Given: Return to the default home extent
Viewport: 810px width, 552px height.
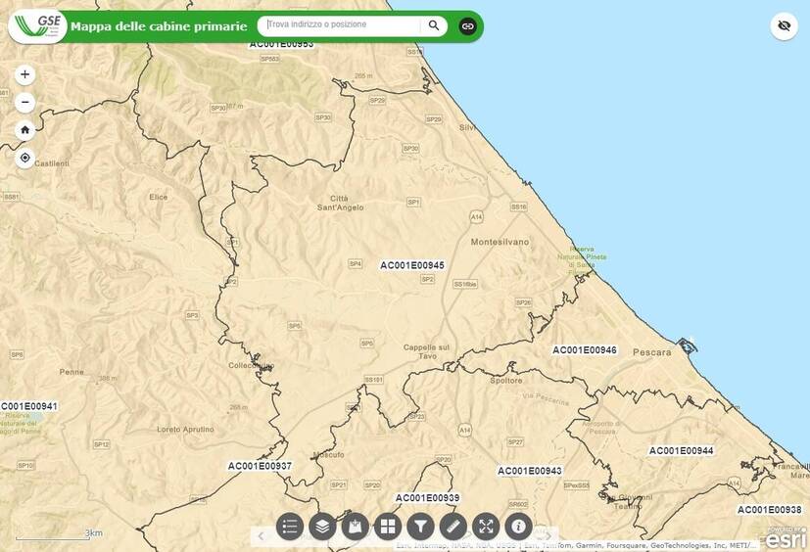Looking at the screenshot, I should point(25,129).
